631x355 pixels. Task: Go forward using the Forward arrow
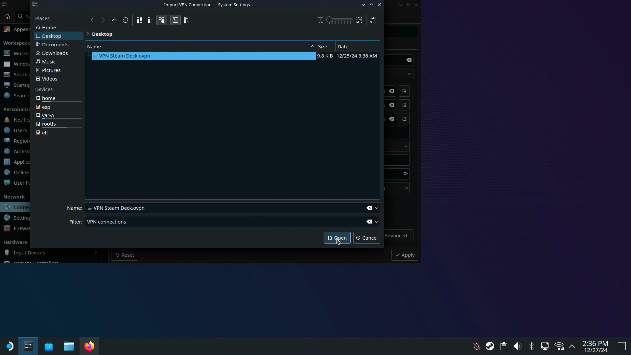(x=103, y=20)
